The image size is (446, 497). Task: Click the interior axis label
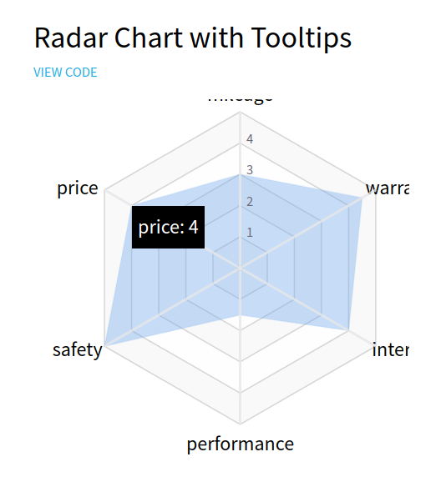tap(390, 349)
